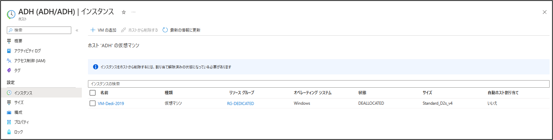Close the instances blade with X
553x140 pixels.
(x=544, y=12)
